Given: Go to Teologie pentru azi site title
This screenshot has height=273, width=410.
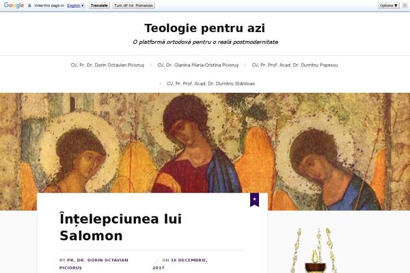Looking at the screenshot, I should pos(205,28).
